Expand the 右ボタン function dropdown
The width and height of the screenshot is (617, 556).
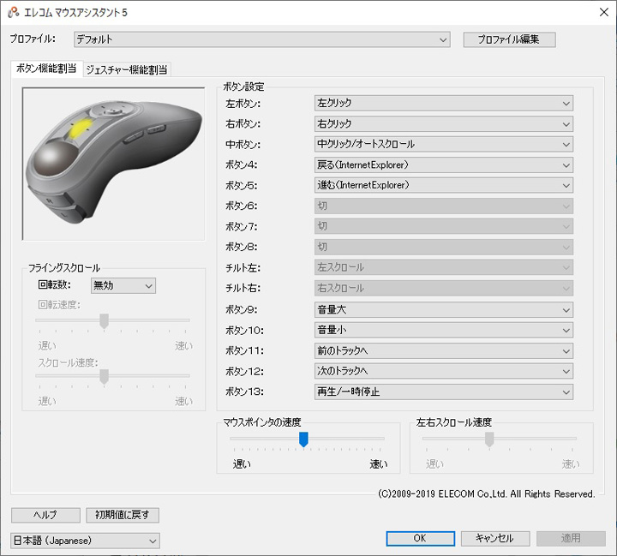point(443,123)
